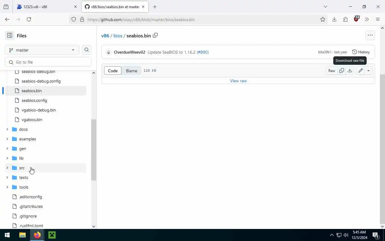Open the Windows Start menu
The image size is (385, 241).
[7, 235]
